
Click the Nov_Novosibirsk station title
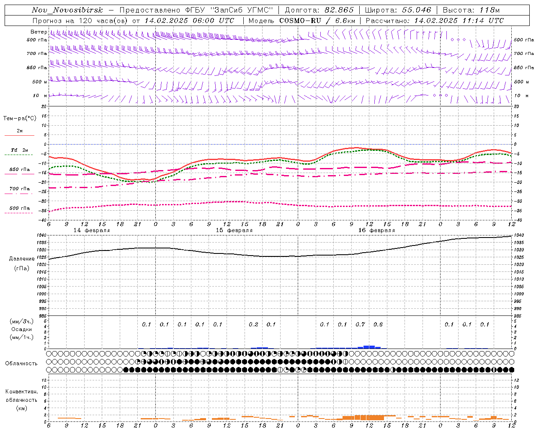(x=67, y=10)
